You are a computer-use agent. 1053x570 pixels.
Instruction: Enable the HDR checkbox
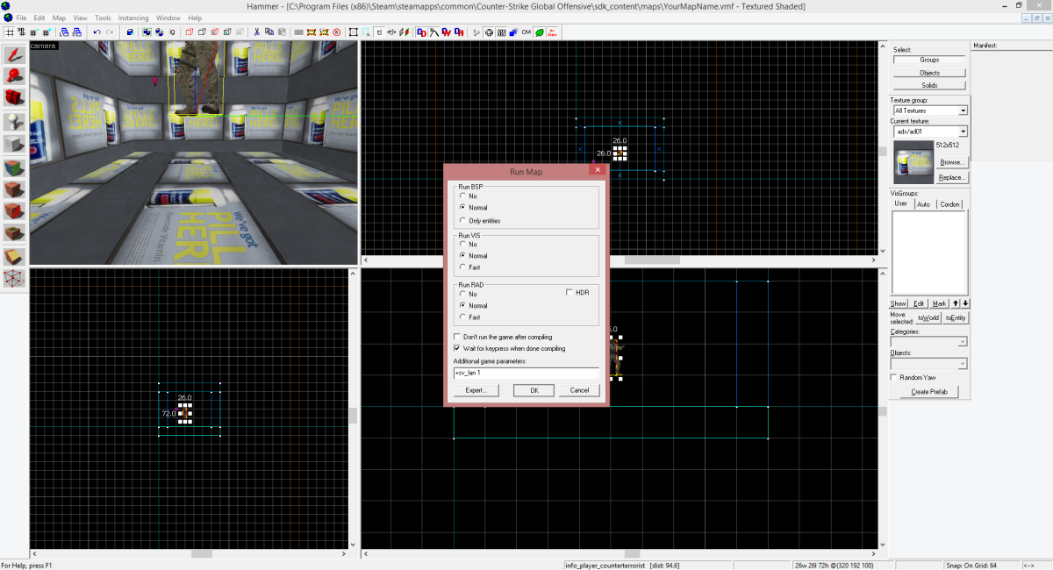(570, 292)
